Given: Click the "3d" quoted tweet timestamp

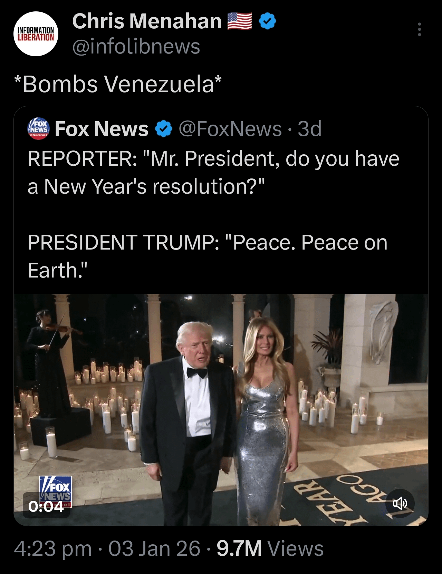Looking at the screenshot, I should point(309,129).
